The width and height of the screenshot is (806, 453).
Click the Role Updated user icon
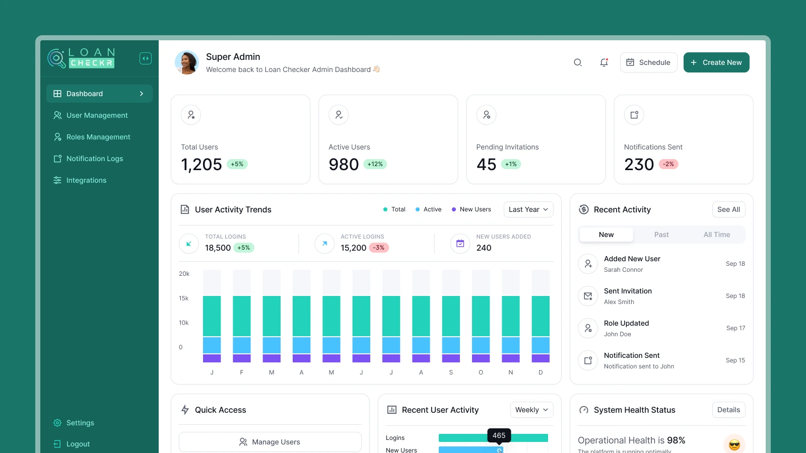click(x=588, y=328)
